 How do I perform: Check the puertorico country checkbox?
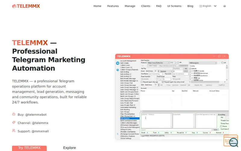click(190, 75)
